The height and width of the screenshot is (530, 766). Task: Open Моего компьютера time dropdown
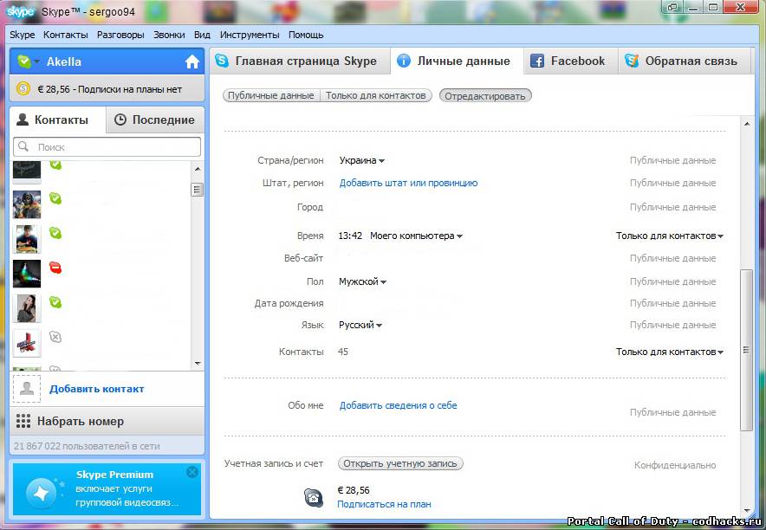[x=416, y=236]
